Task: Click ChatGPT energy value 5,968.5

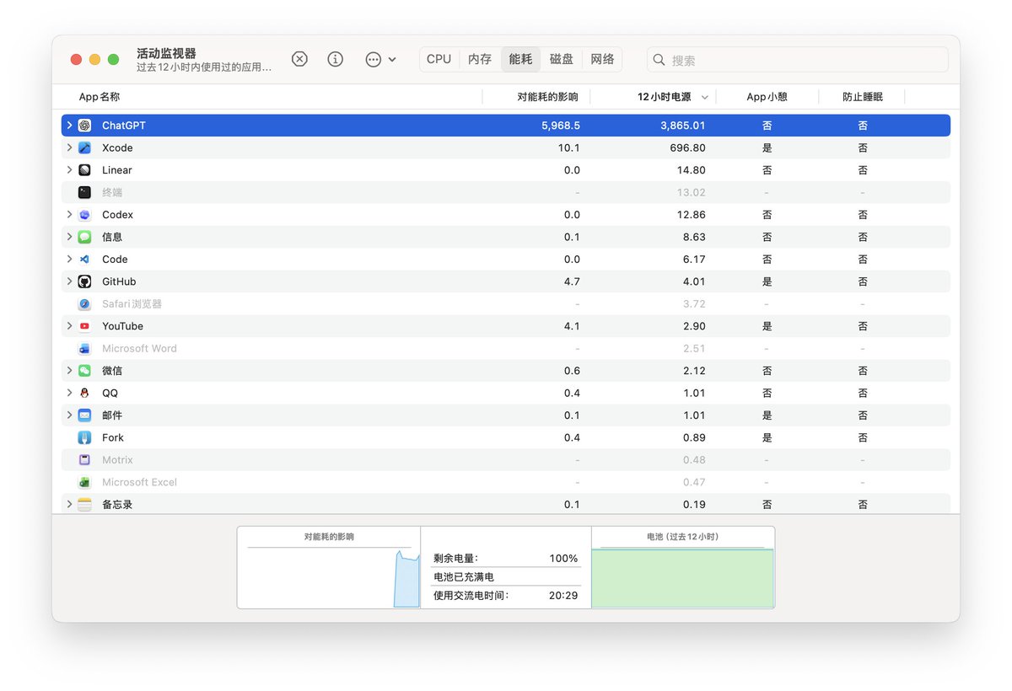Action: pyautogui.click(x=561, y=126)
